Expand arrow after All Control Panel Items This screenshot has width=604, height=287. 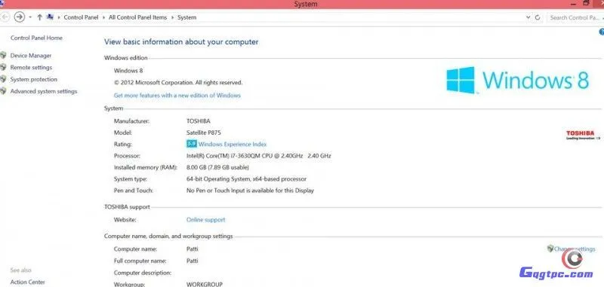[172, 17]
